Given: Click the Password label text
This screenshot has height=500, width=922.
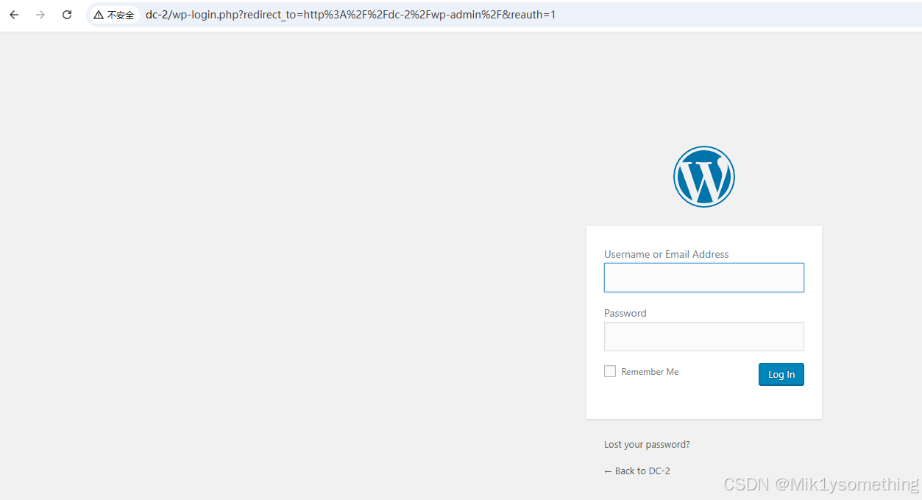Looking at the screenshot, I should coord(625,313).
